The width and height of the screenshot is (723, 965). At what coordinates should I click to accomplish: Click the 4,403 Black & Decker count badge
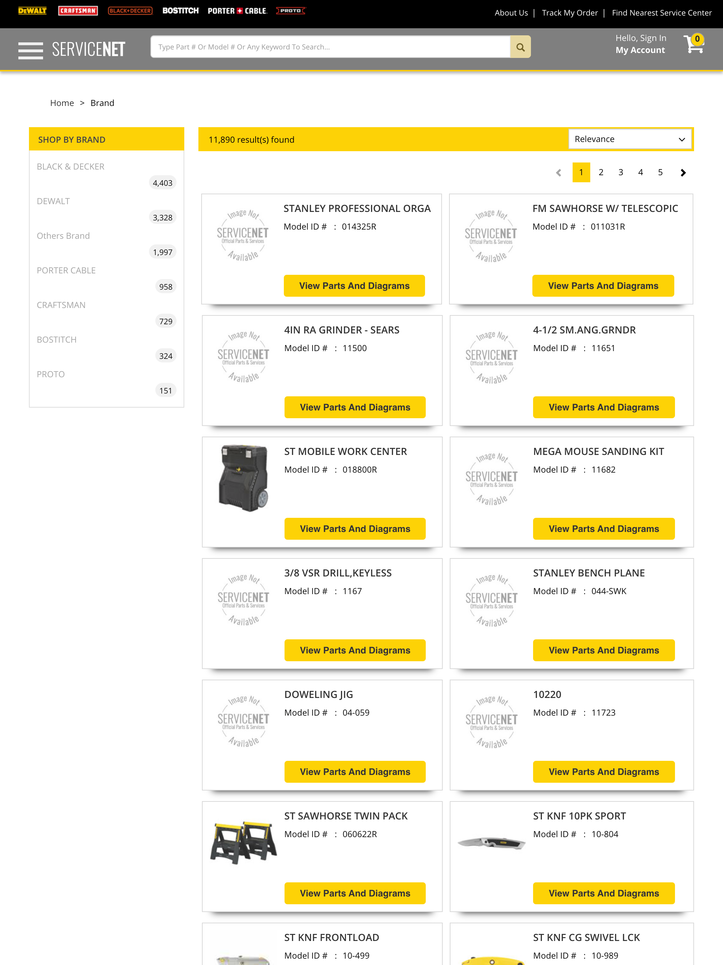(163, 183)
